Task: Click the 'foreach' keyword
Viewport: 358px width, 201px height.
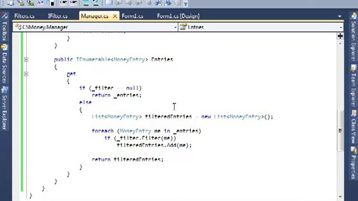Action: click(x=102, y=131)
